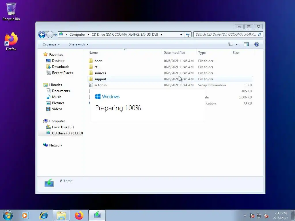Click the Refresh button in address bar
Viewport: 295px width, 221px height.
click(x=188, y=35)
